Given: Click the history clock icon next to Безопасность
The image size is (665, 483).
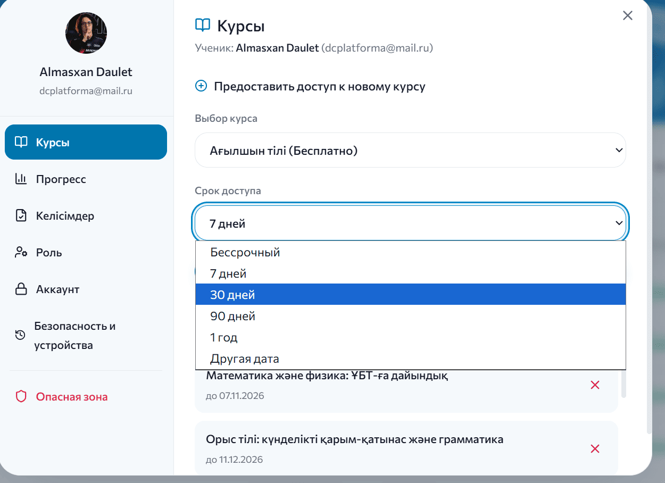Looking at the screenshot, I should coord(20,335).
